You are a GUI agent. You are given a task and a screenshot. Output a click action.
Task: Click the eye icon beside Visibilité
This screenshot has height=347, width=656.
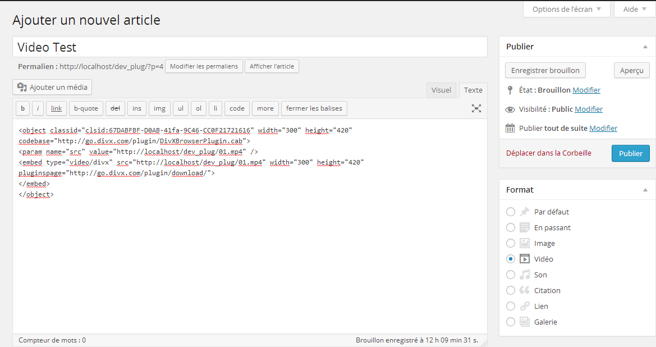point(510,109)
